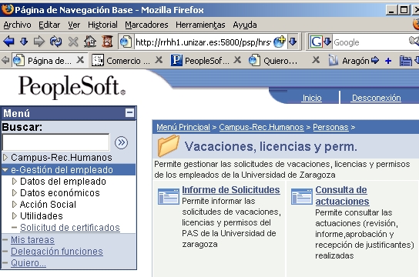Viewport: 419px width, 277px height.
Task: Click the Informe de Solicitudes page icon
Action: tap(169, 196)
